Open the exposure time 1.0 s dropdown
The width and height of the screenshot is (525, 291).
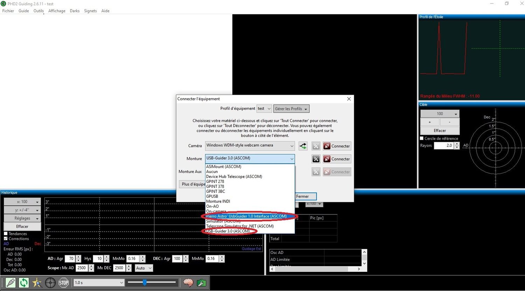[99, 283]
